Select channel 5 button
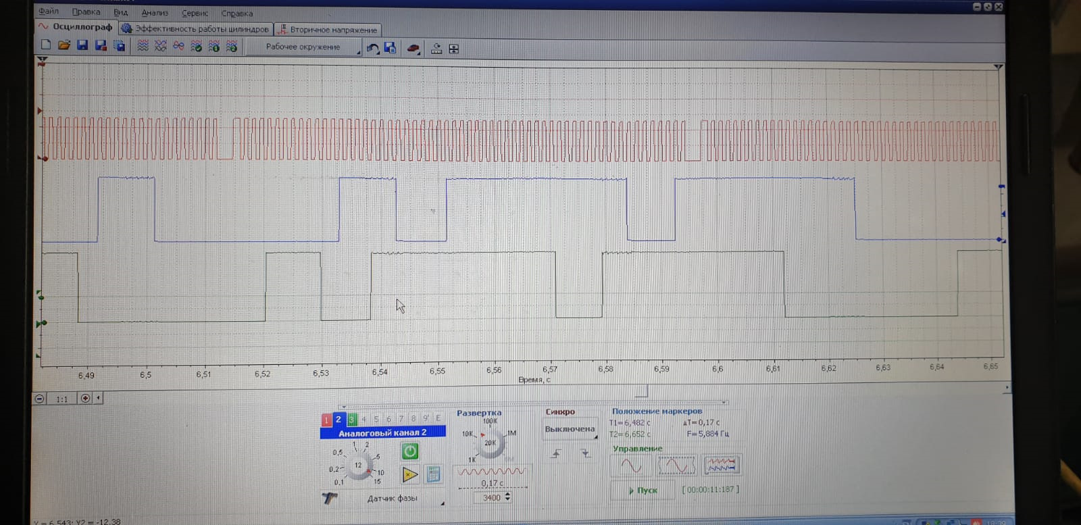This screenshot has width=1081, height=525. pos(376,419)
